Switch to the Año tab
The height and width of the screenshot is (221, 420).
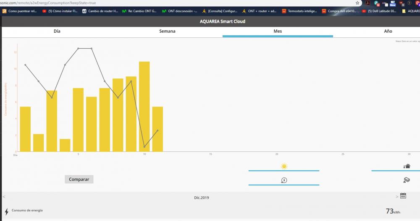tap(388, 31)
